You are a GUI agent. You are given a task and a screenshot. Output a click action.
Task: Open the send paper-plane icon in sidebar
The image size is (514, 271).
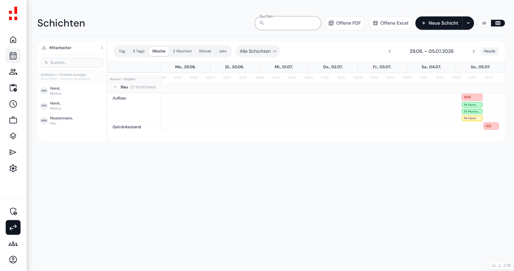(13, 152)
